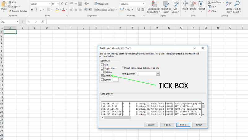
Task: Click the Insert Function fx icon
Action: pyautogui.click(x=42, y=22)
